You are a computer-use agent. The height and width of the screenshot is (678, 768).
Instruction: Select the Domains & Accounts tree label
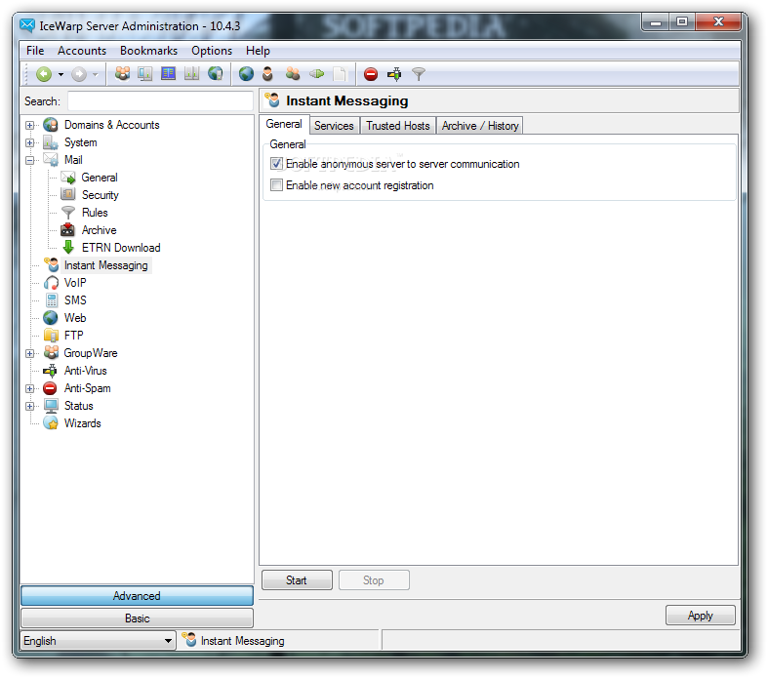pos(111,125)
